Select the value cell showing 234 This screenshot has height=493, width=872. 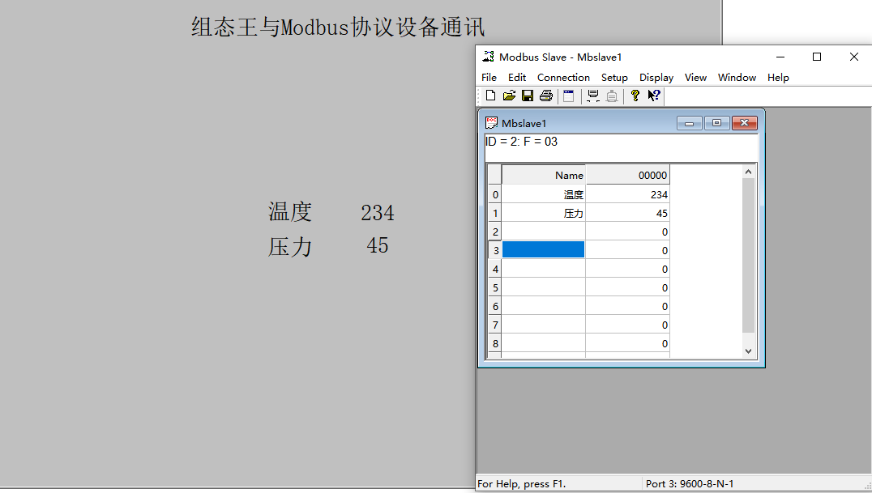coord(627,194)
